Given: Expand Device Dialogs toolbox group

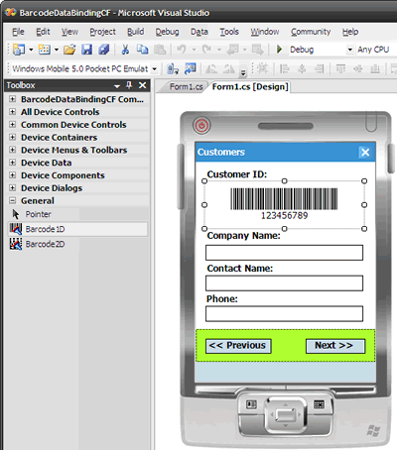Looking at the screenshot, I should click(x=12, y=187).
